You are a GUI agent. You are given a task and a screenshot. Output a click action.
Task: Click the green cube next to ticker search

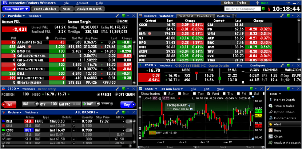(263, 9)
